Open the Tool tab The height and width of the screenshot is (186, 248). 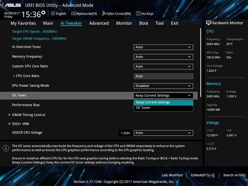159,23
